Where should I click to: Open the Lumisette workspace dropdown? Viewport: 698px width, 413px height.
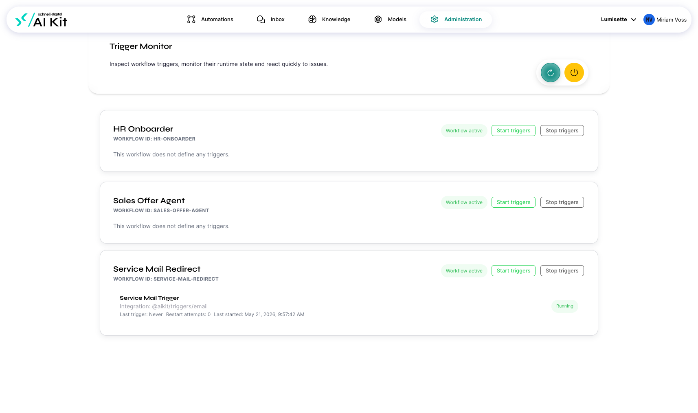click(619, 20)
